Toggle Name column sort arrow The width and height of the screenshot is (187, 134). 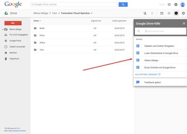click(40, 21)
